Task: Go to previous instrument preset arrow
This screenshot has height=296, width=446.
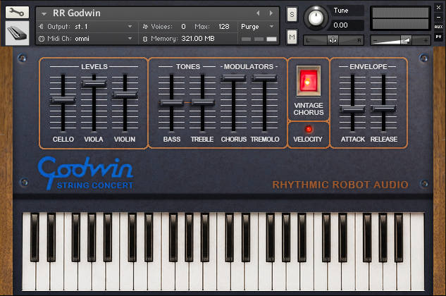Action: coord(258,13)
